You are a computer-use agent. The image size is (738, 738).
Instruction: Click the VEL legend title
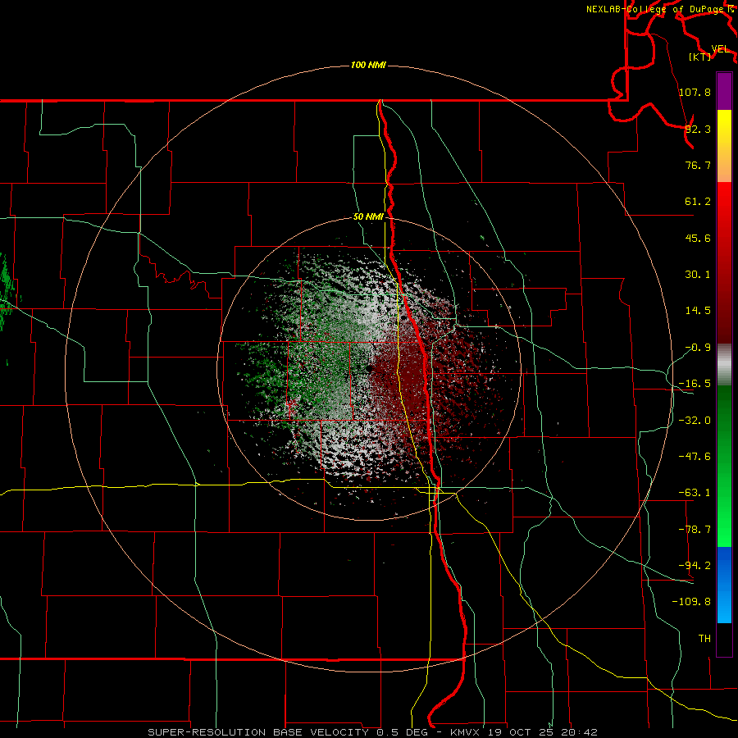coord(720,49)
